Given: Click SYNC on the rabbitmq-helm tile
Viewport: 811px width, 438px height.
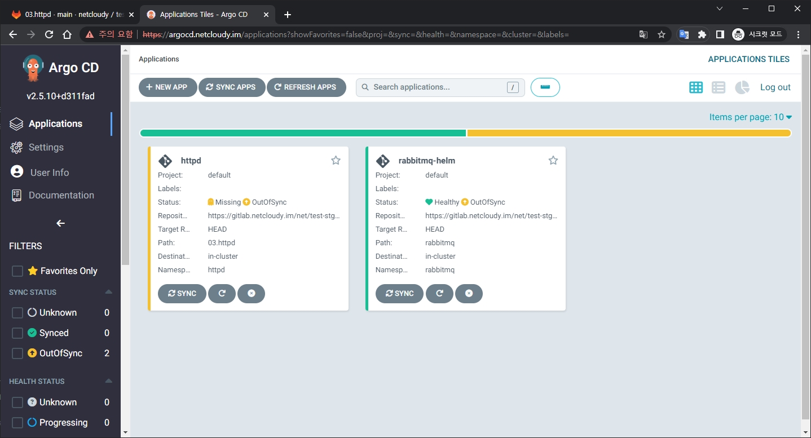Looking at the screenshot, I should click(x=399, y=294).
